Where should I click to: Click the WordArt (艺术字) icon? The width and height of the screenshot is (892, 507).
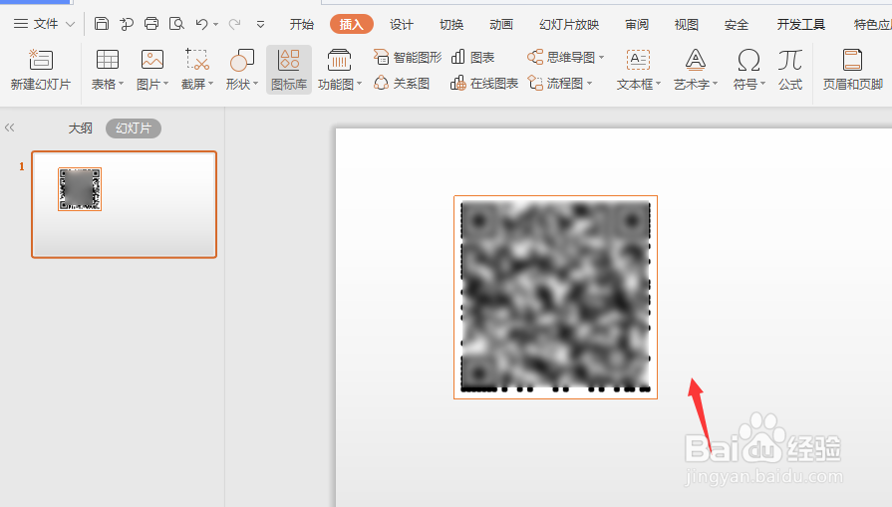pyautogui.click(x=696, y=60)
